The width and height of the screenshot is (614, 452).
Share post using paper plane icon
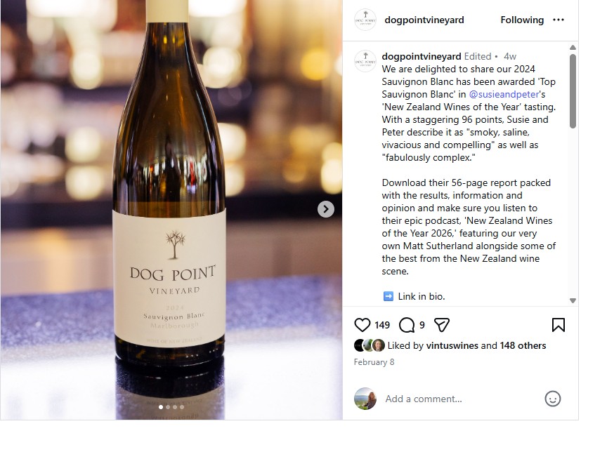coord(442,325)
